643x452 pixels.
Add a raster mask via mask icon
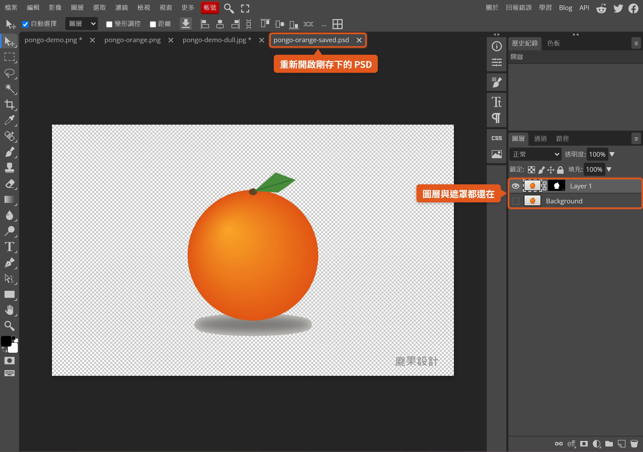[584, 444]
